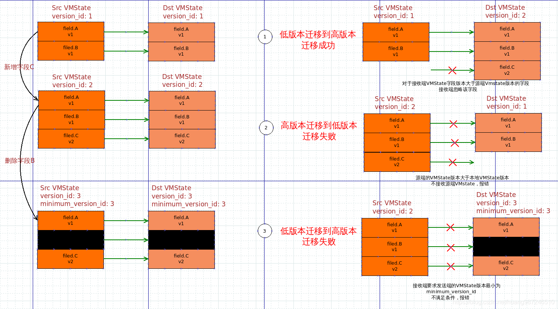The height and width of the screenshot is (309, 558).
Task: Click the note '接收端忽略该字段'
Action: (x=458, y=89)
